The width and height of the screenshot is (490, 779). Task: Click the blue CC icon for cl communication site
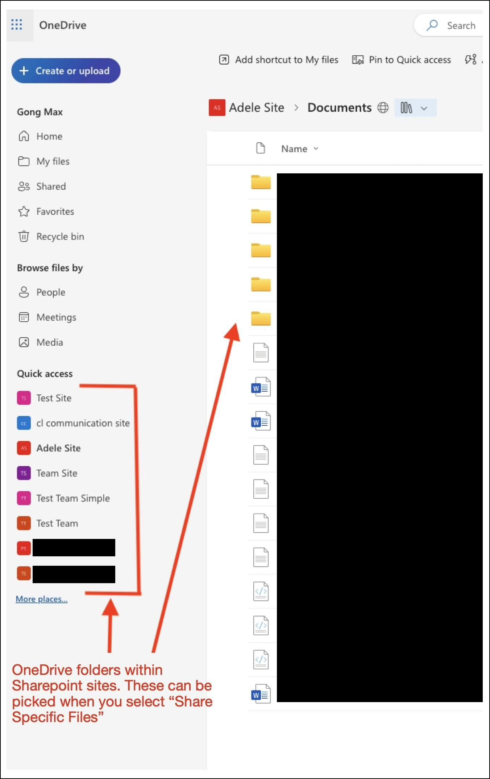point(24,423)
